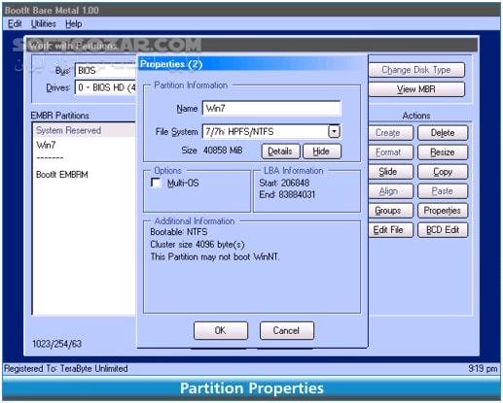Image resolution: width=503 pixels, height=403 pixels.
Task: Open the Edit menu
Action: point(15,24)
